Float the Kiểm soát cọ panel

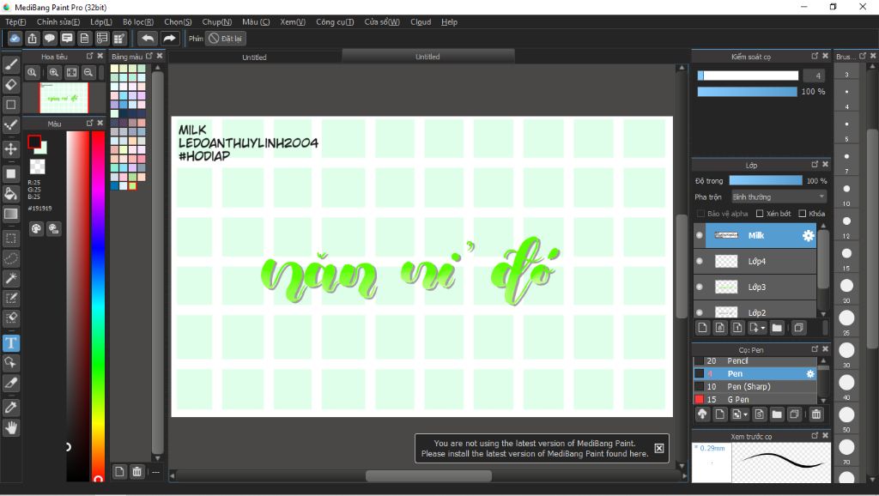point(815,56)
